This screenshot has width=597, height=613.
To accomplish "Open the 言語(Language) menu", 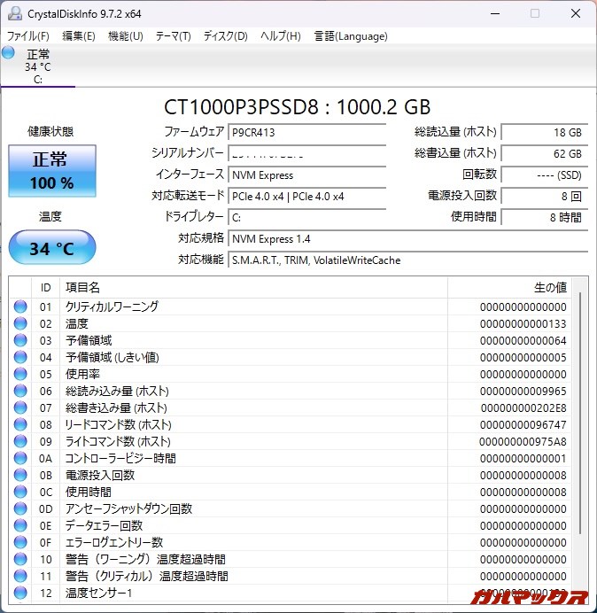I will click(x=351, y=36).
